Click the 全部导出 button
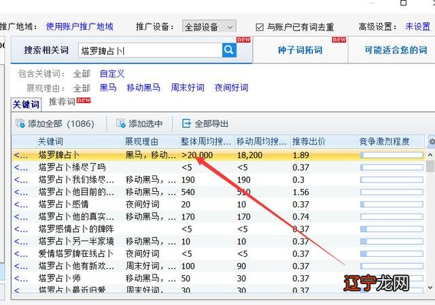Viewport: 435px width, 305px height. (x=205, y=123)
